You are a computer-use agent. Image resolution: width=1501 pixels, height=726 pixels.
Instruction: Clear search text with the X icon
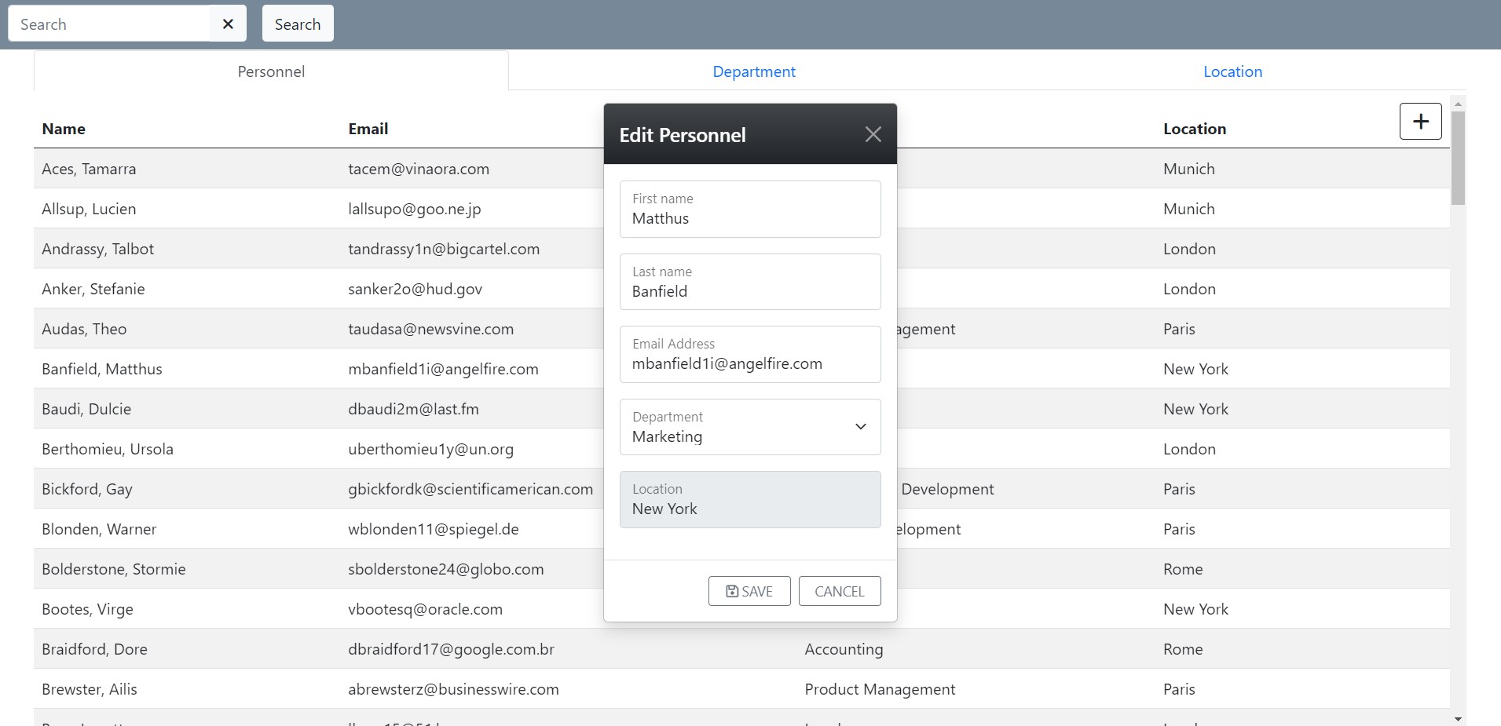click(228, 24)
